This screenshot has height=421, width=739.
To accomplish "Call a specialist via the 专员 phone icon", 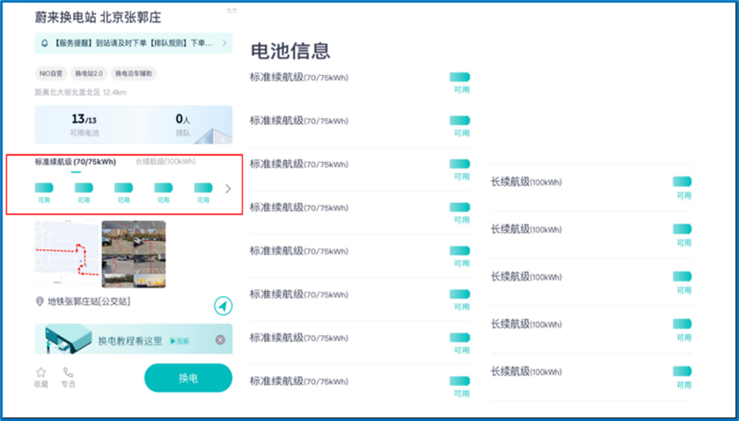I will tap(68, 378).
